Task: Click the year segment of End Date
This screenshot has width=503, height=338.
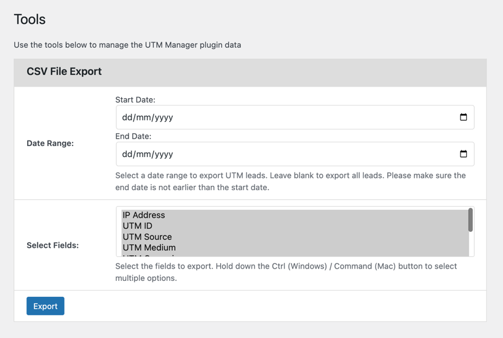Action: click(x=162, y=154)
